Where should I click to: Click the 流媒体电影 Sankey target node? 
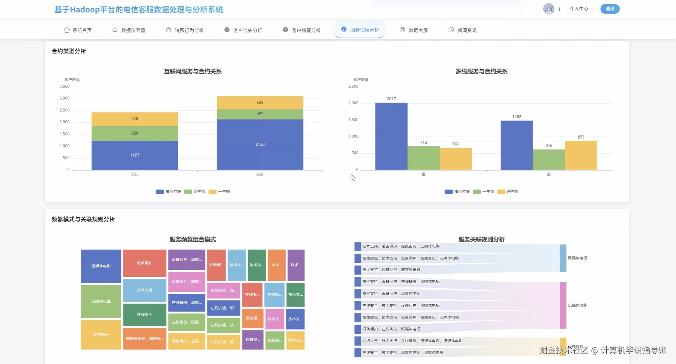click(563, 305)
